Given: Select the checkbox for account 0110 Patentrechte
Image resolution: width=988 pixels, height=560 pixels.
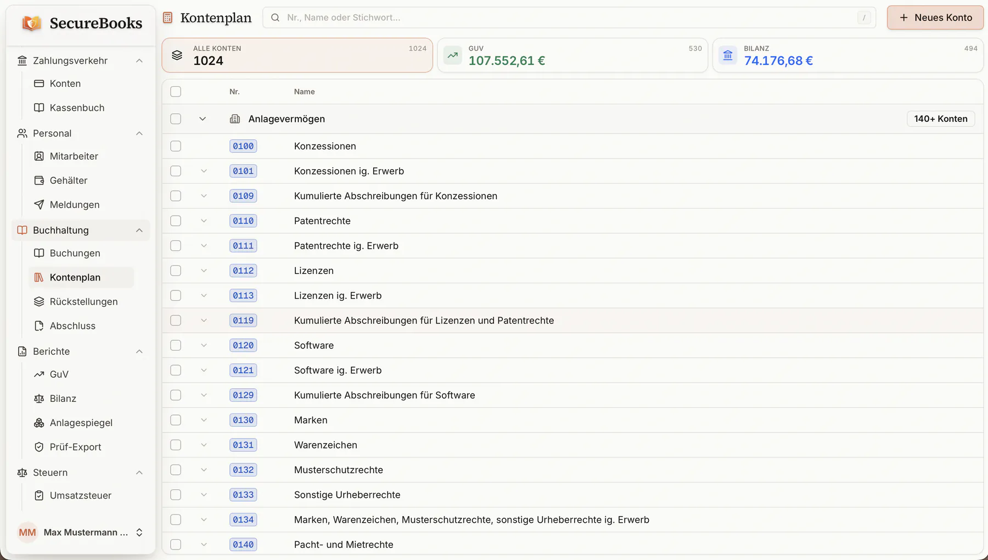Looking at the screenshot, I should click(176, 221).
